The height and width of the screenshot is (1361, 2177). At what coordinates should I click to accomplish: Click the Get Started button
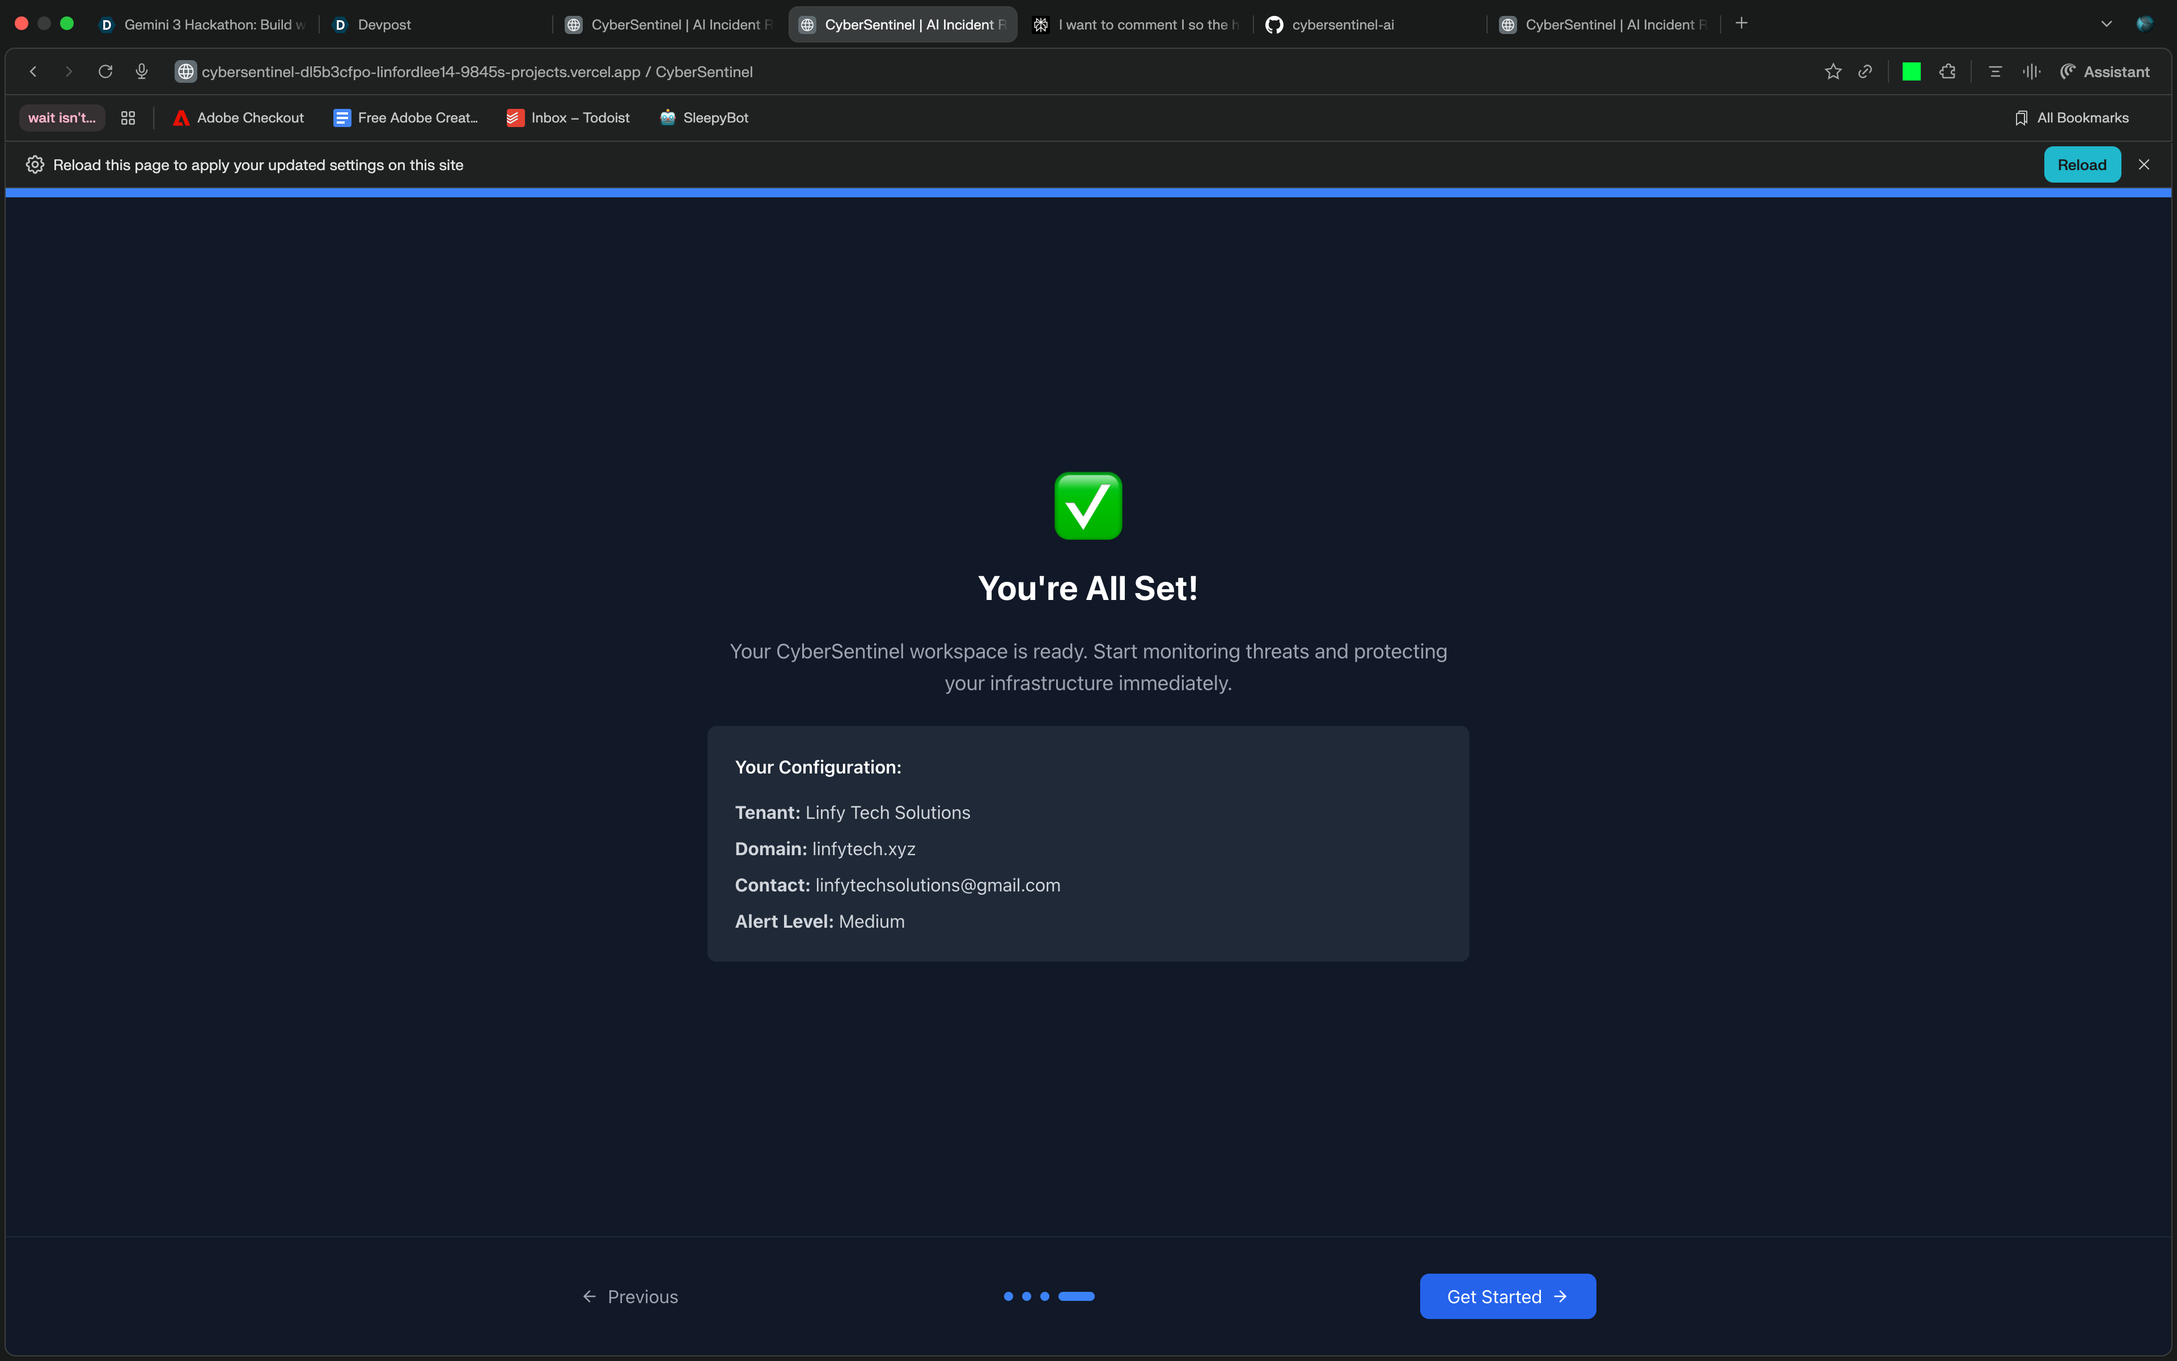[1507, 1296]
